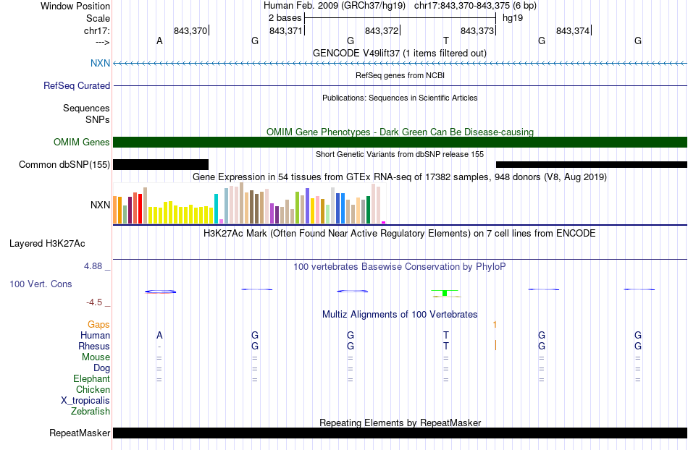Image resolution: width=688 pixels, height=450 pixels.
Task: Open the GTEx NXN expression bar chart
Action: point(249,203)
